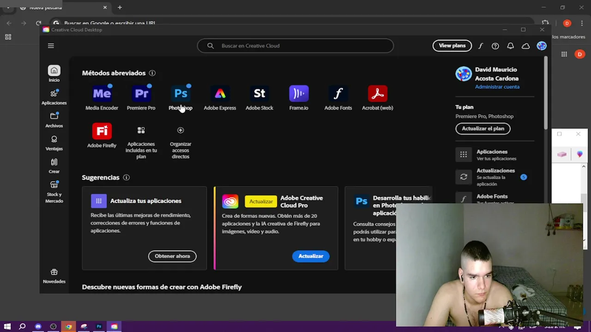591x332 pixels.
Task: Open Discord from the taskbar
Action: 38,326
